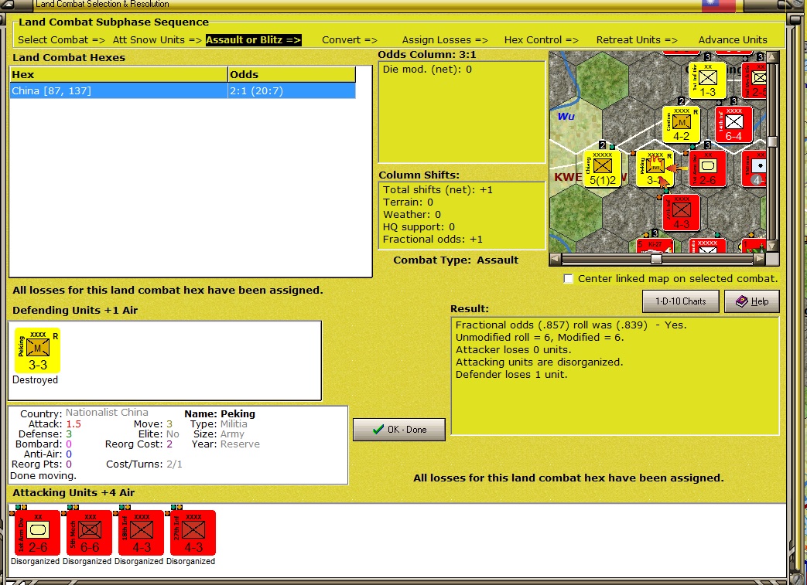This screenshot has height=585, width=807.
Task: Click the Peking 3-3 counter on the map
Action: pos(655,168)
